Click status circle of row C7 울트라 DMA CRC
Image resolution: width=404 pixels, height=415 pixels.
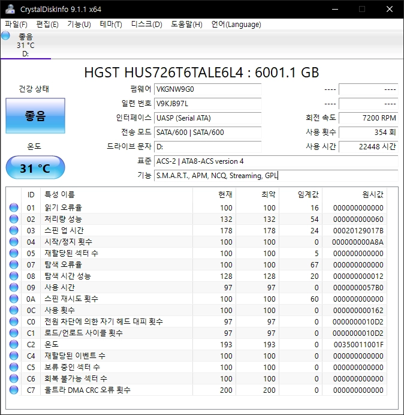point(14,390)
